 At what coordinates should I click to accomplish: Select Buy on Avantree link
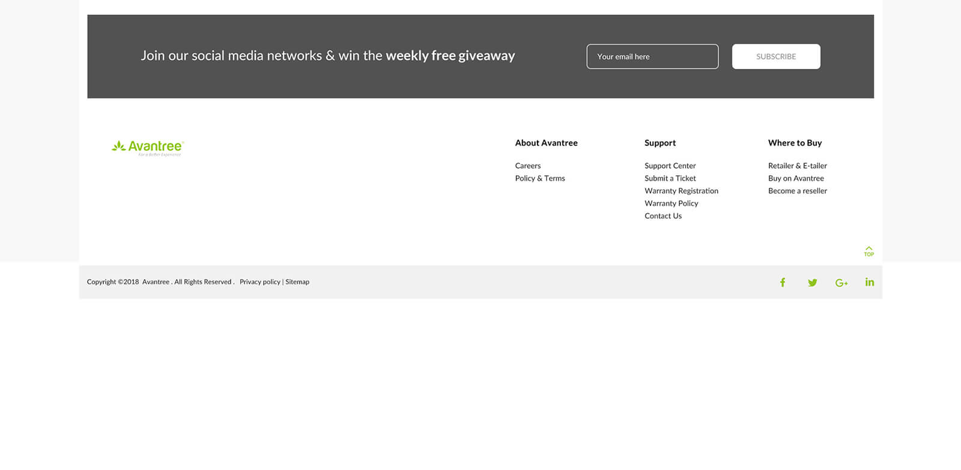[796, 178]
